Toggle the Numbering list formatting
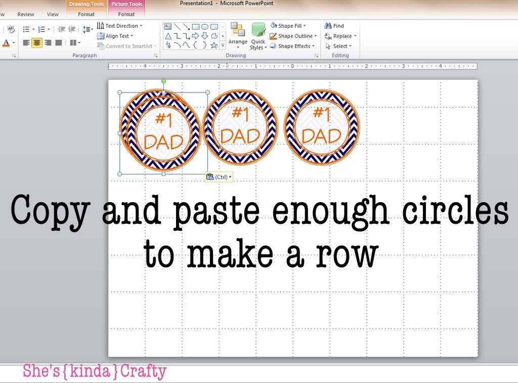518x383 pixels. point(42,29)
